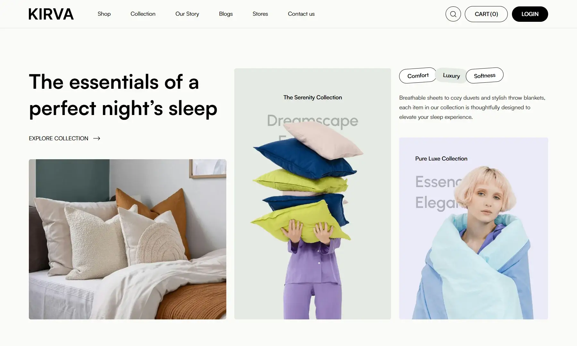Click the KIRVA logo

(x=51, y=14)
